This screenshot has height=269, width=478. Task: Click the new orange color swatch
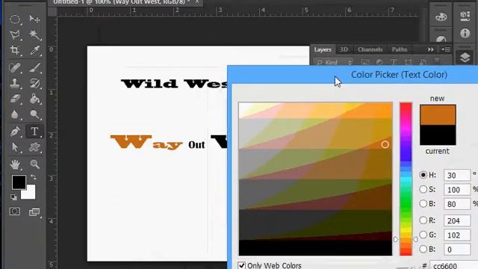tap(438, 115)
